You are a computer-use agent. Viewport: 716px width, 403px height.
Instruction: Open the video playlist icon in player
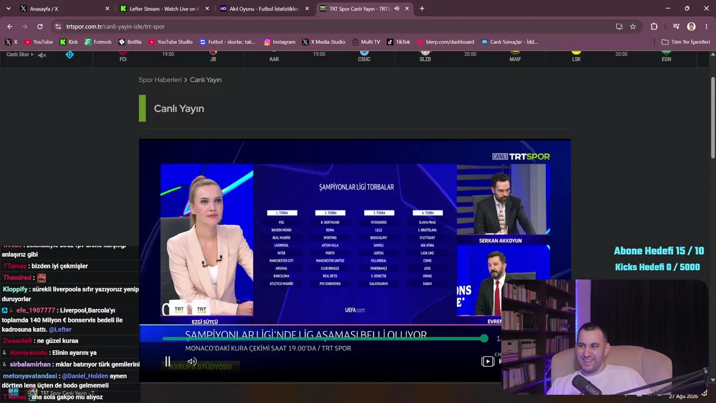pyautogui.click(x=487, y=362)
